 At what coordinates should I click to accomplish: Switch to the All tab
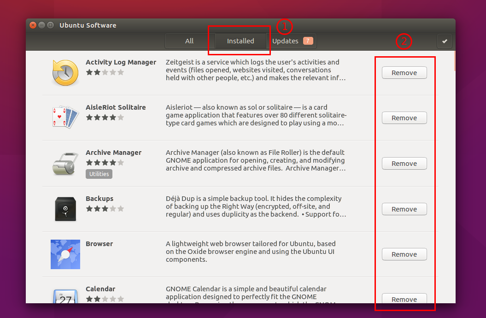189,41
